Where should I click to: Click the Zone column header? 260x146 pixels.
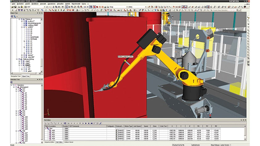point(155,126)
